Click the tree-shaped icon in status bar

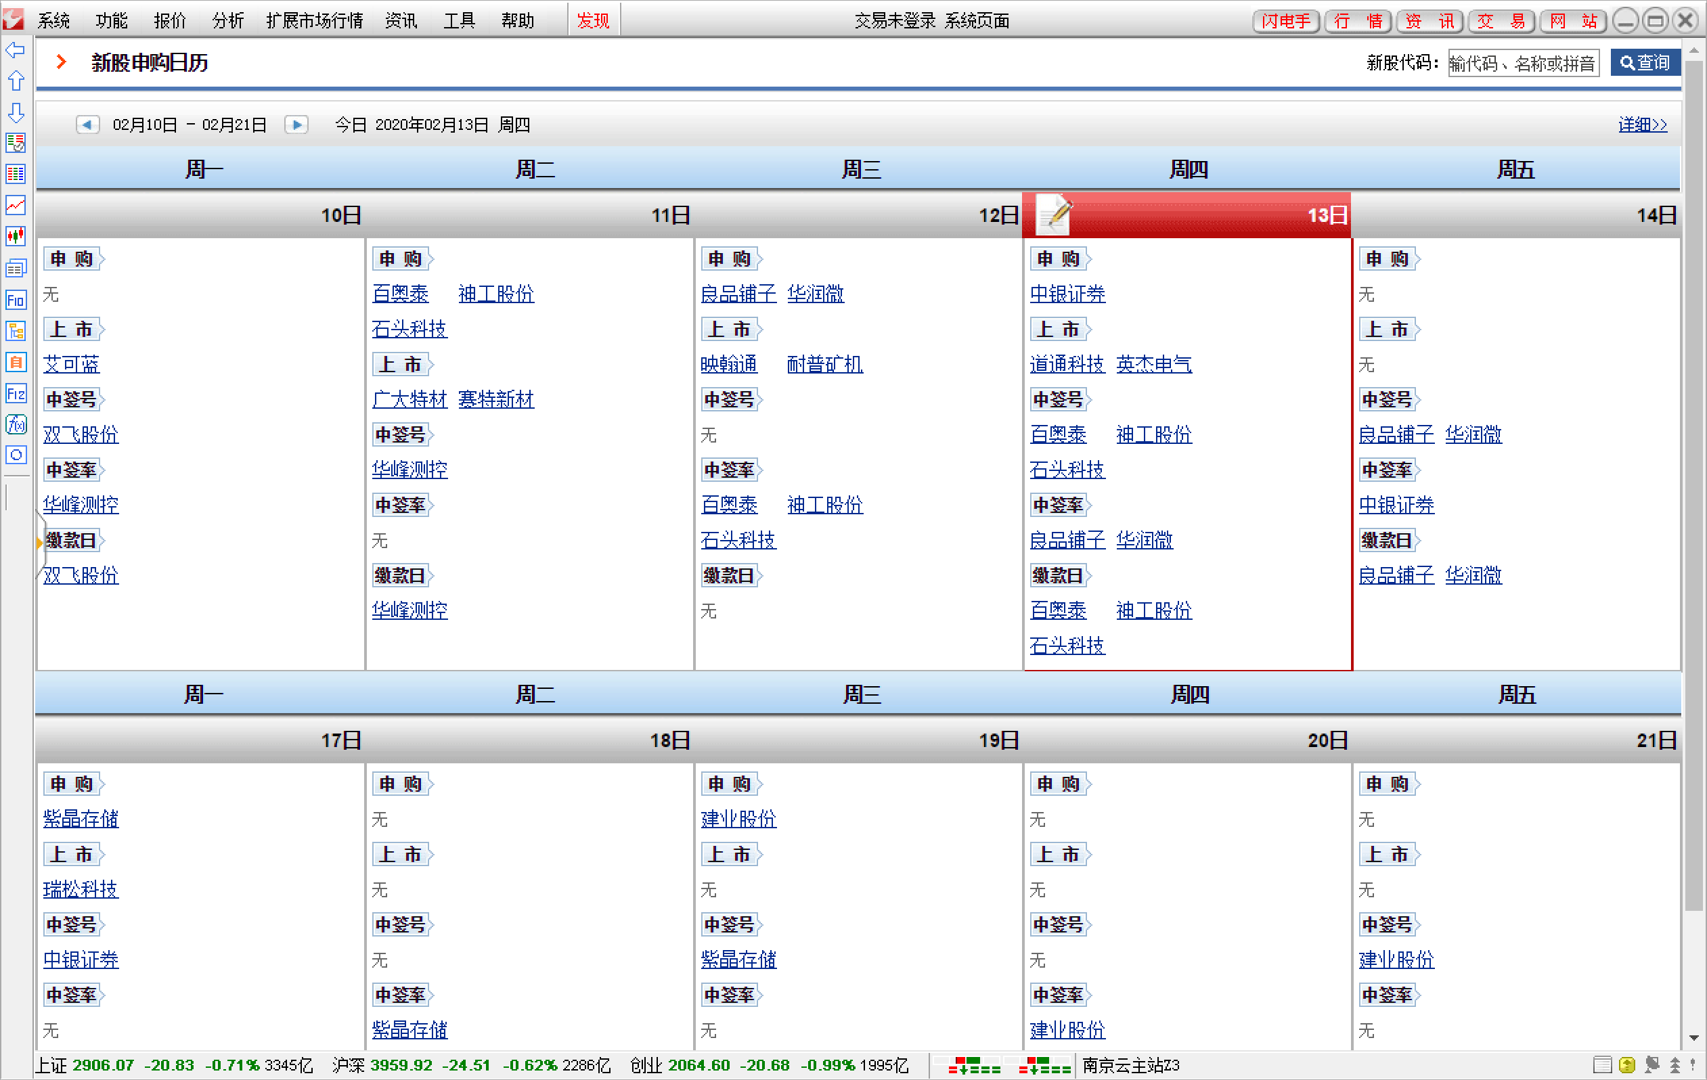(1675, 1064)
